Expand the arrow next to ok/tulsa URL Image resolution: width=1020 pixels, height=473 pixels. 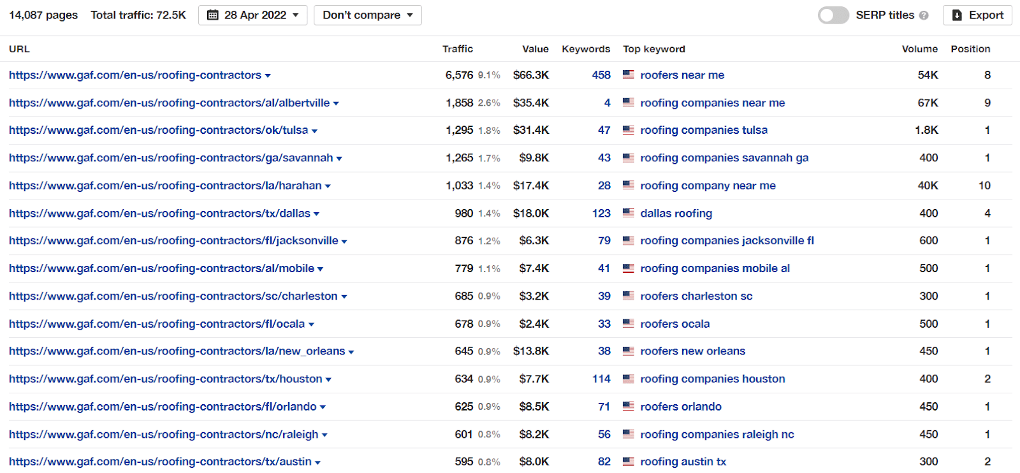pos(314,131)
